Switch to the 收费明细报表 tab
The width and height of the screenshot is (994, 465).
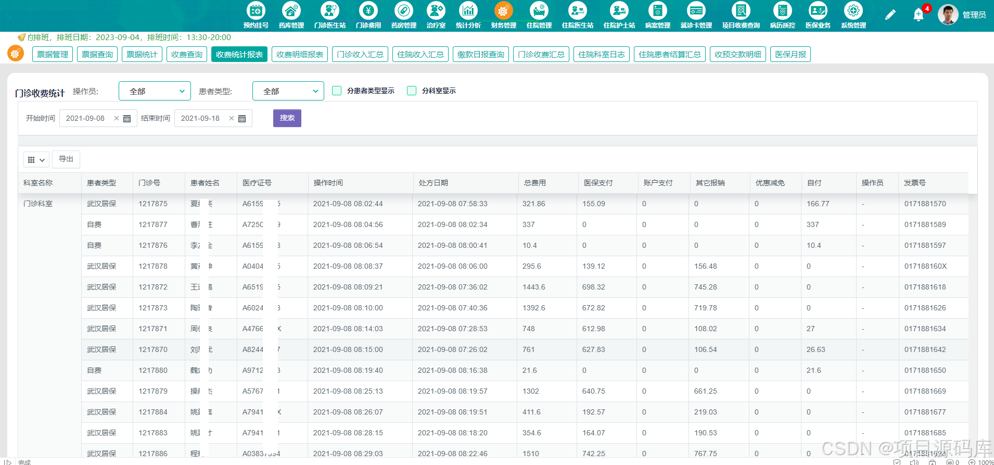(300, 54)
